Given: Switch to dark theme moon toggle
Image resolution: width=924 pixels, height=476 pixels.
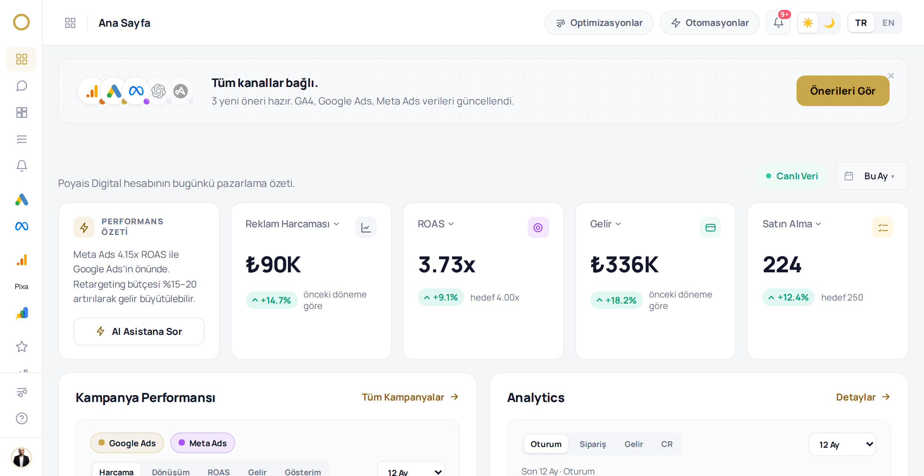Looking at the screenshot, I should 829,23.
